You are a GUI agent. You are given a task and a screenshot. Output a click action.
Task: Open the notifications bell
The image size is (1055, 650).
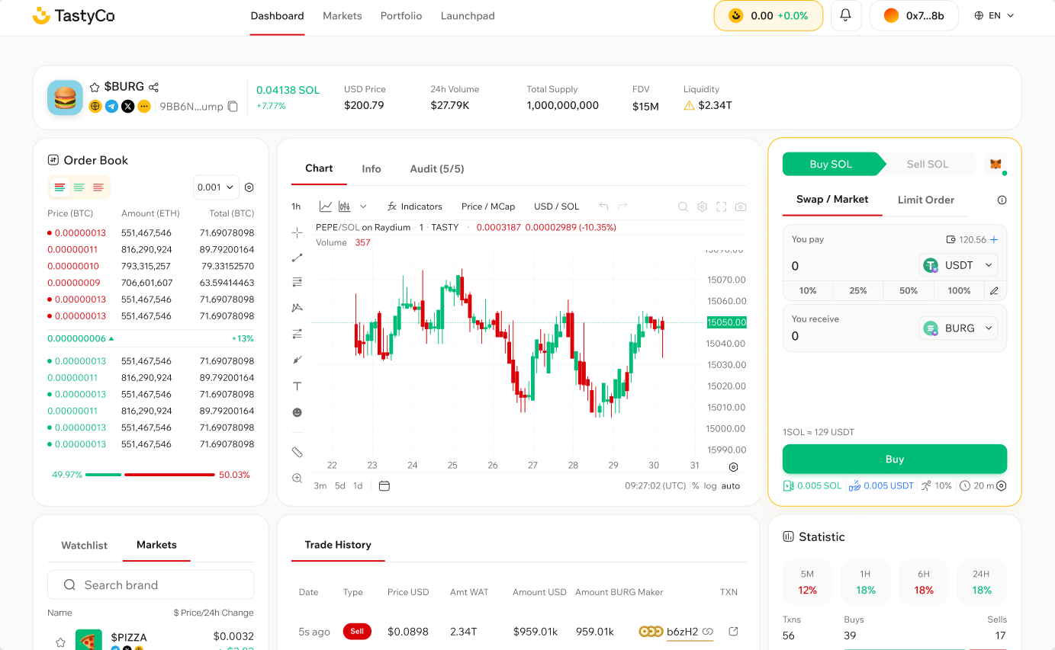pyautogui.click(x=845, y=15)
